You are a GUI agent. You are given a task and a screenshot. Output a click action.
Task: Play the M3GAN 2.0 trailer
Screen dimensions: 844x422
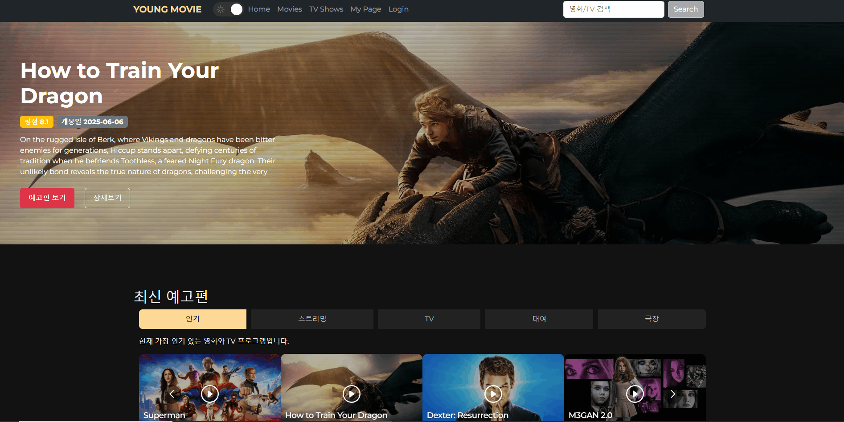point(635,394)
